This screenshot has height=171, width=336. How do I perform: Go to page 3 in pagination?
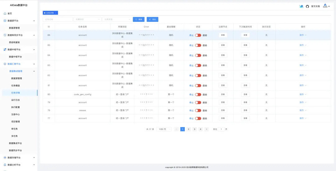[x=194, y=129]
